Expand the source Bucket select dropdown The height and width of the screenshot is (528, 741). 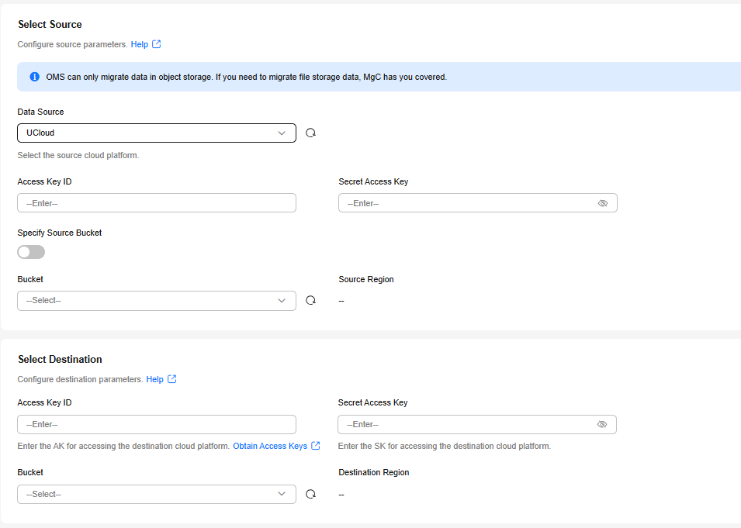pos(157,301)
